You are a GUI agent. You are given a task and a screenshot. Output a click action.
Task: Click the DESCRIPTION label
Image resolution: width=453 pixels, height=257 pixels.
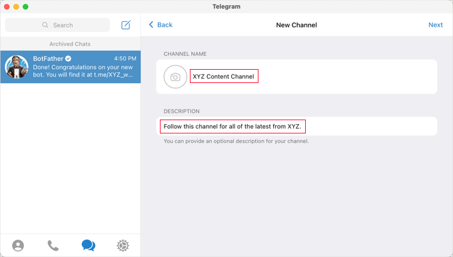click(x=181, y=111)
